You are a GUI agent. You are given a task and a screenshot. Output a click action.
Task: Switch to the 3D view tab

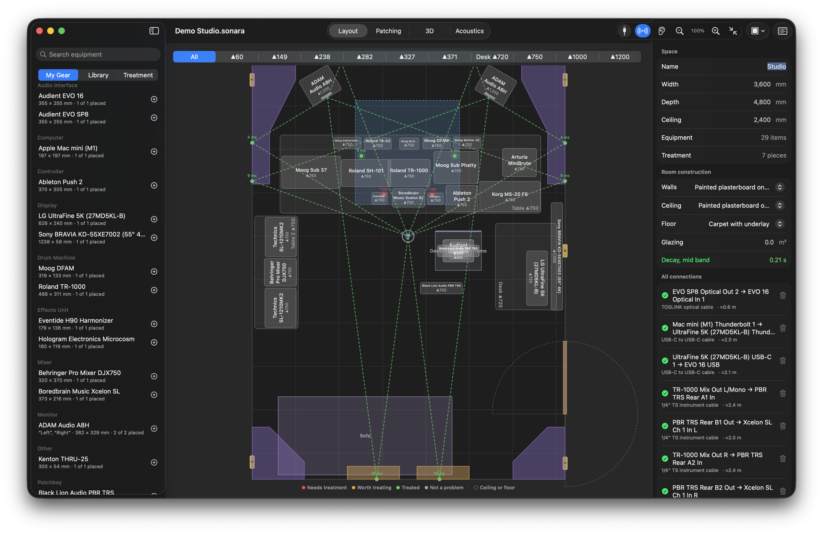pos(429,31)
